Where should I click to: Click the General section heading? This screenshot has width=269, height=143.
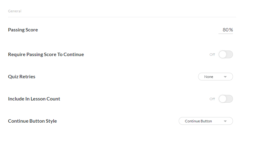coord(14,11)
